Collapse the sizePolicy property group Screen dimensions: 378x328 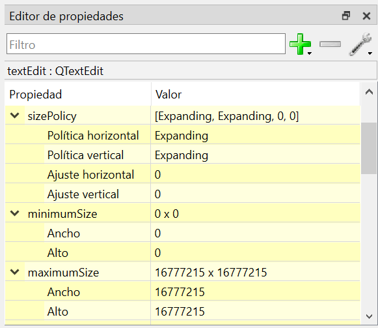click(15, 115)
